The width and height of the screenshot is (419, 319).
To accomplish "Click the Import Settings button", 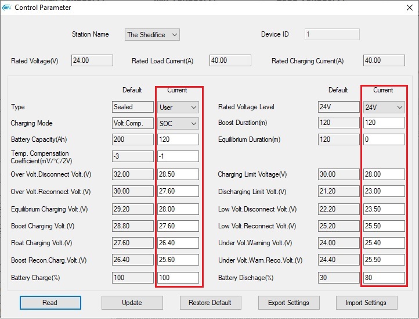I will pyautogui.click(x=366, y=303).
